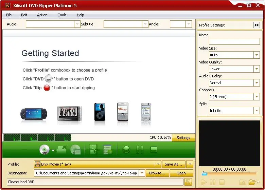This screenshot has height=190, width=265.
Task: Click the add profile list icon
Action: (108, 150)
